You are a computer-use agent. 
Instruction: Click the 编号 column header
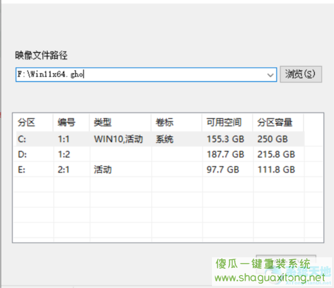[x=71, y=122]
